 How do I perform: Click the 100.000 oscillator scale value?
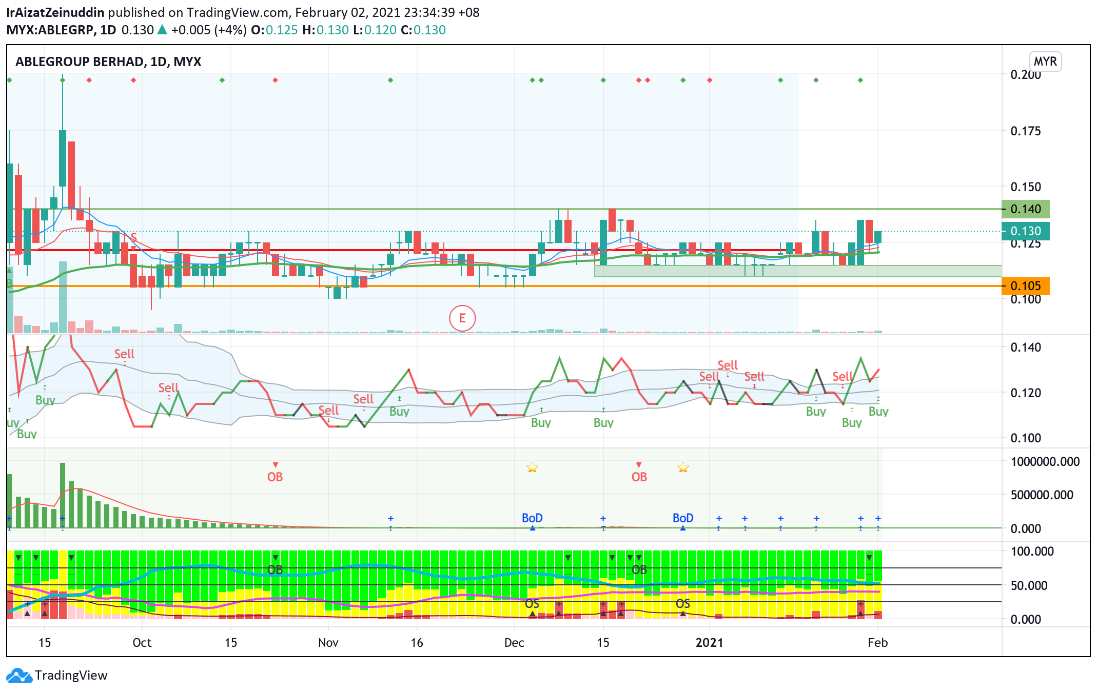(1032, 552)
